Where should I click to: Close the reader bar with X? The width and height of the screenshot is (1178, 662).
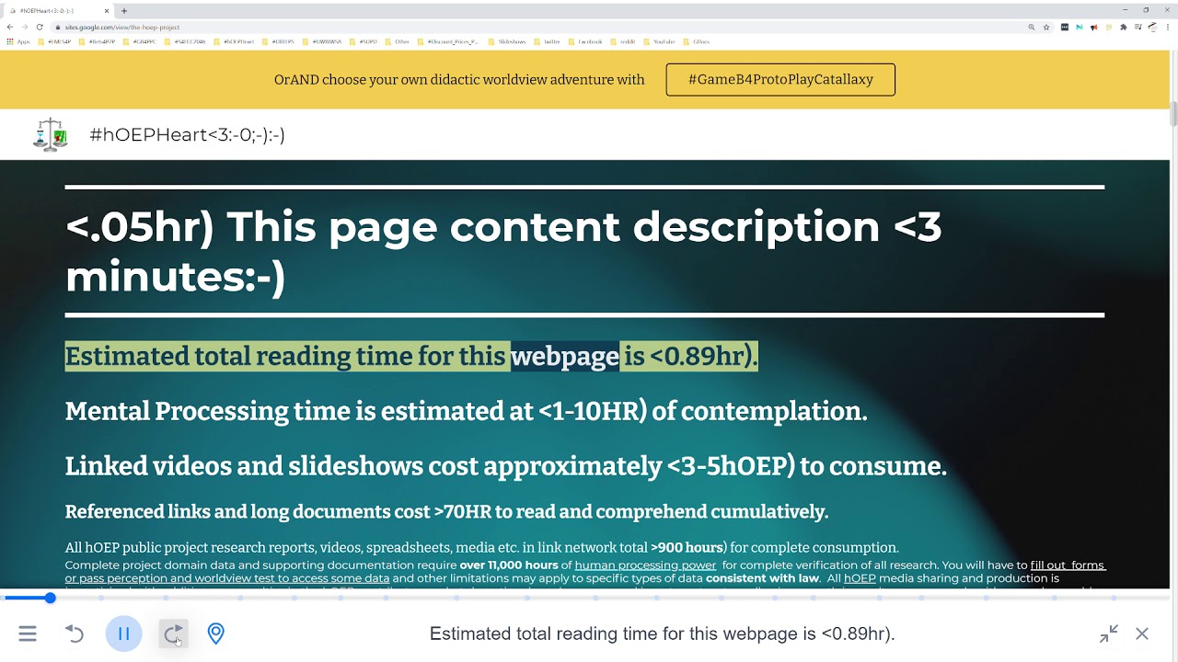1142,633
